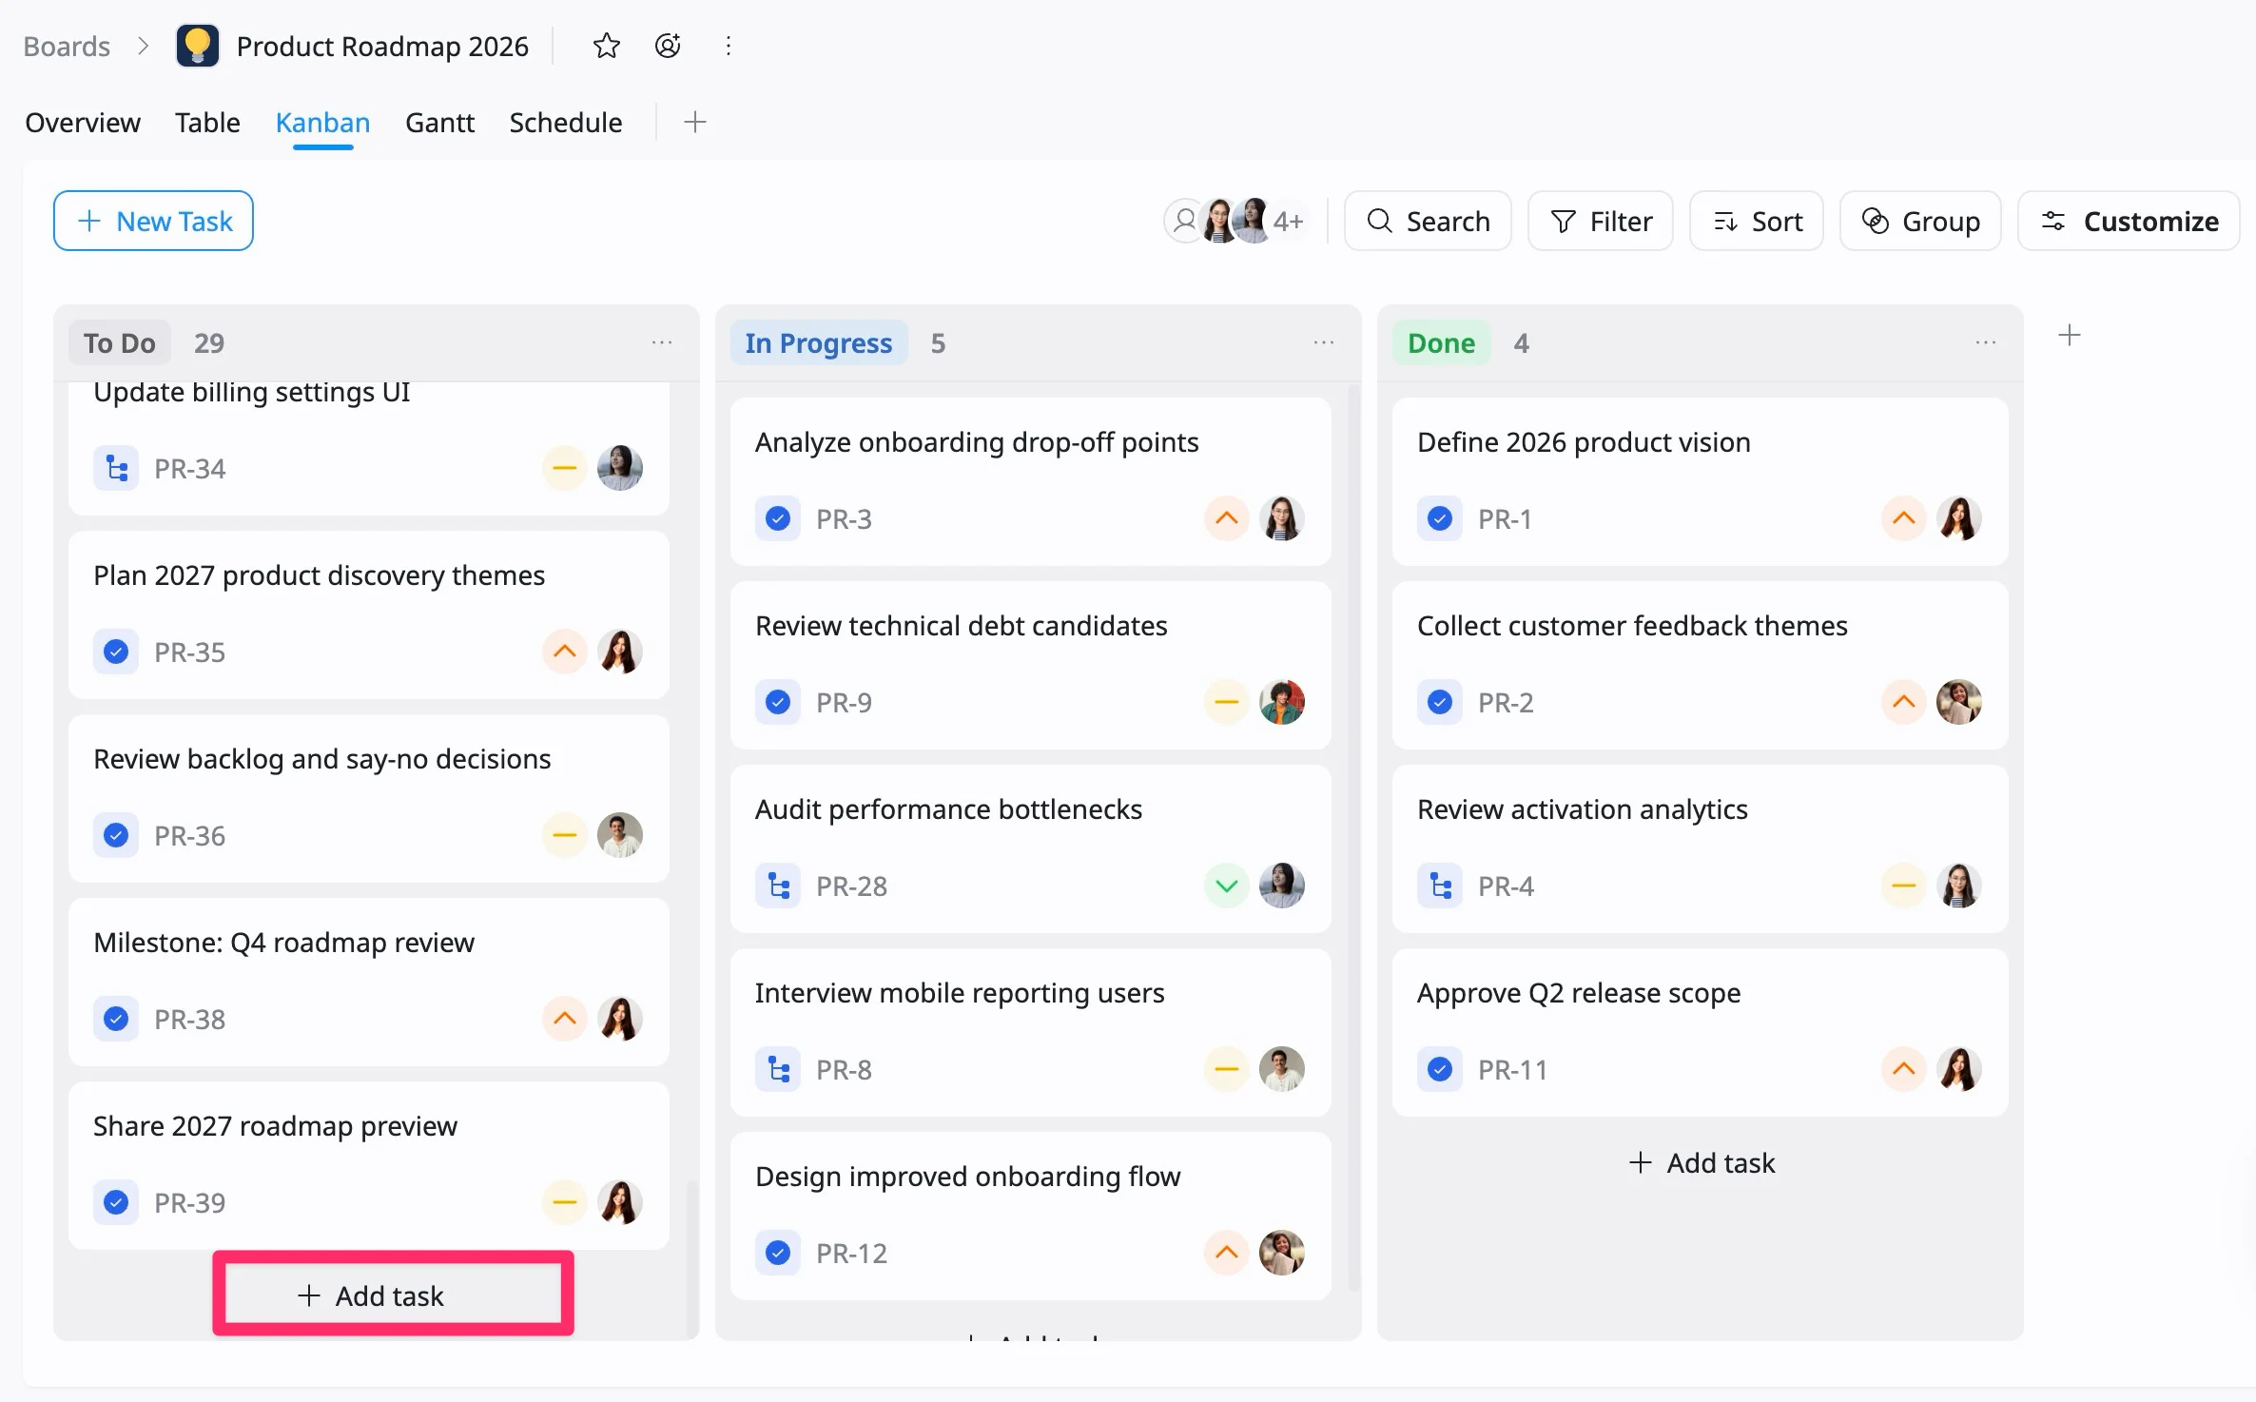The width and height of the screenshot is (2256, 1402).
Task: Open the In Progress column options menu
Action: click(1324, 342)
